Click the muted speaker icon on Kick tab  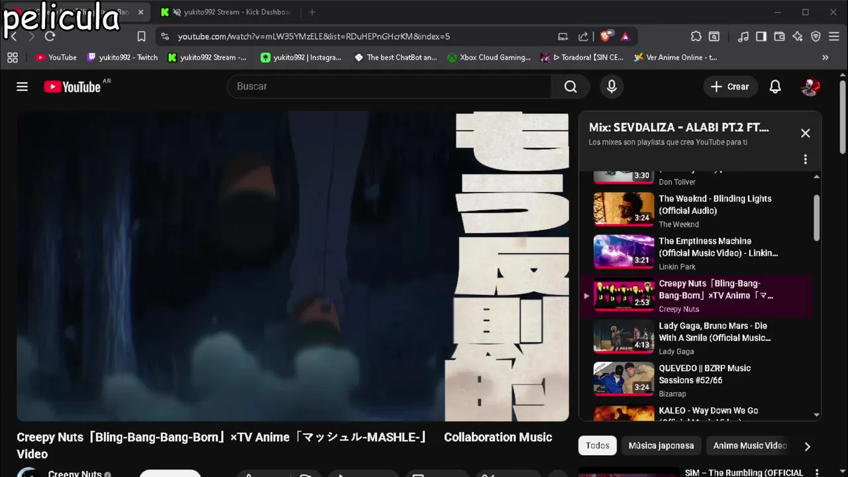176,12
